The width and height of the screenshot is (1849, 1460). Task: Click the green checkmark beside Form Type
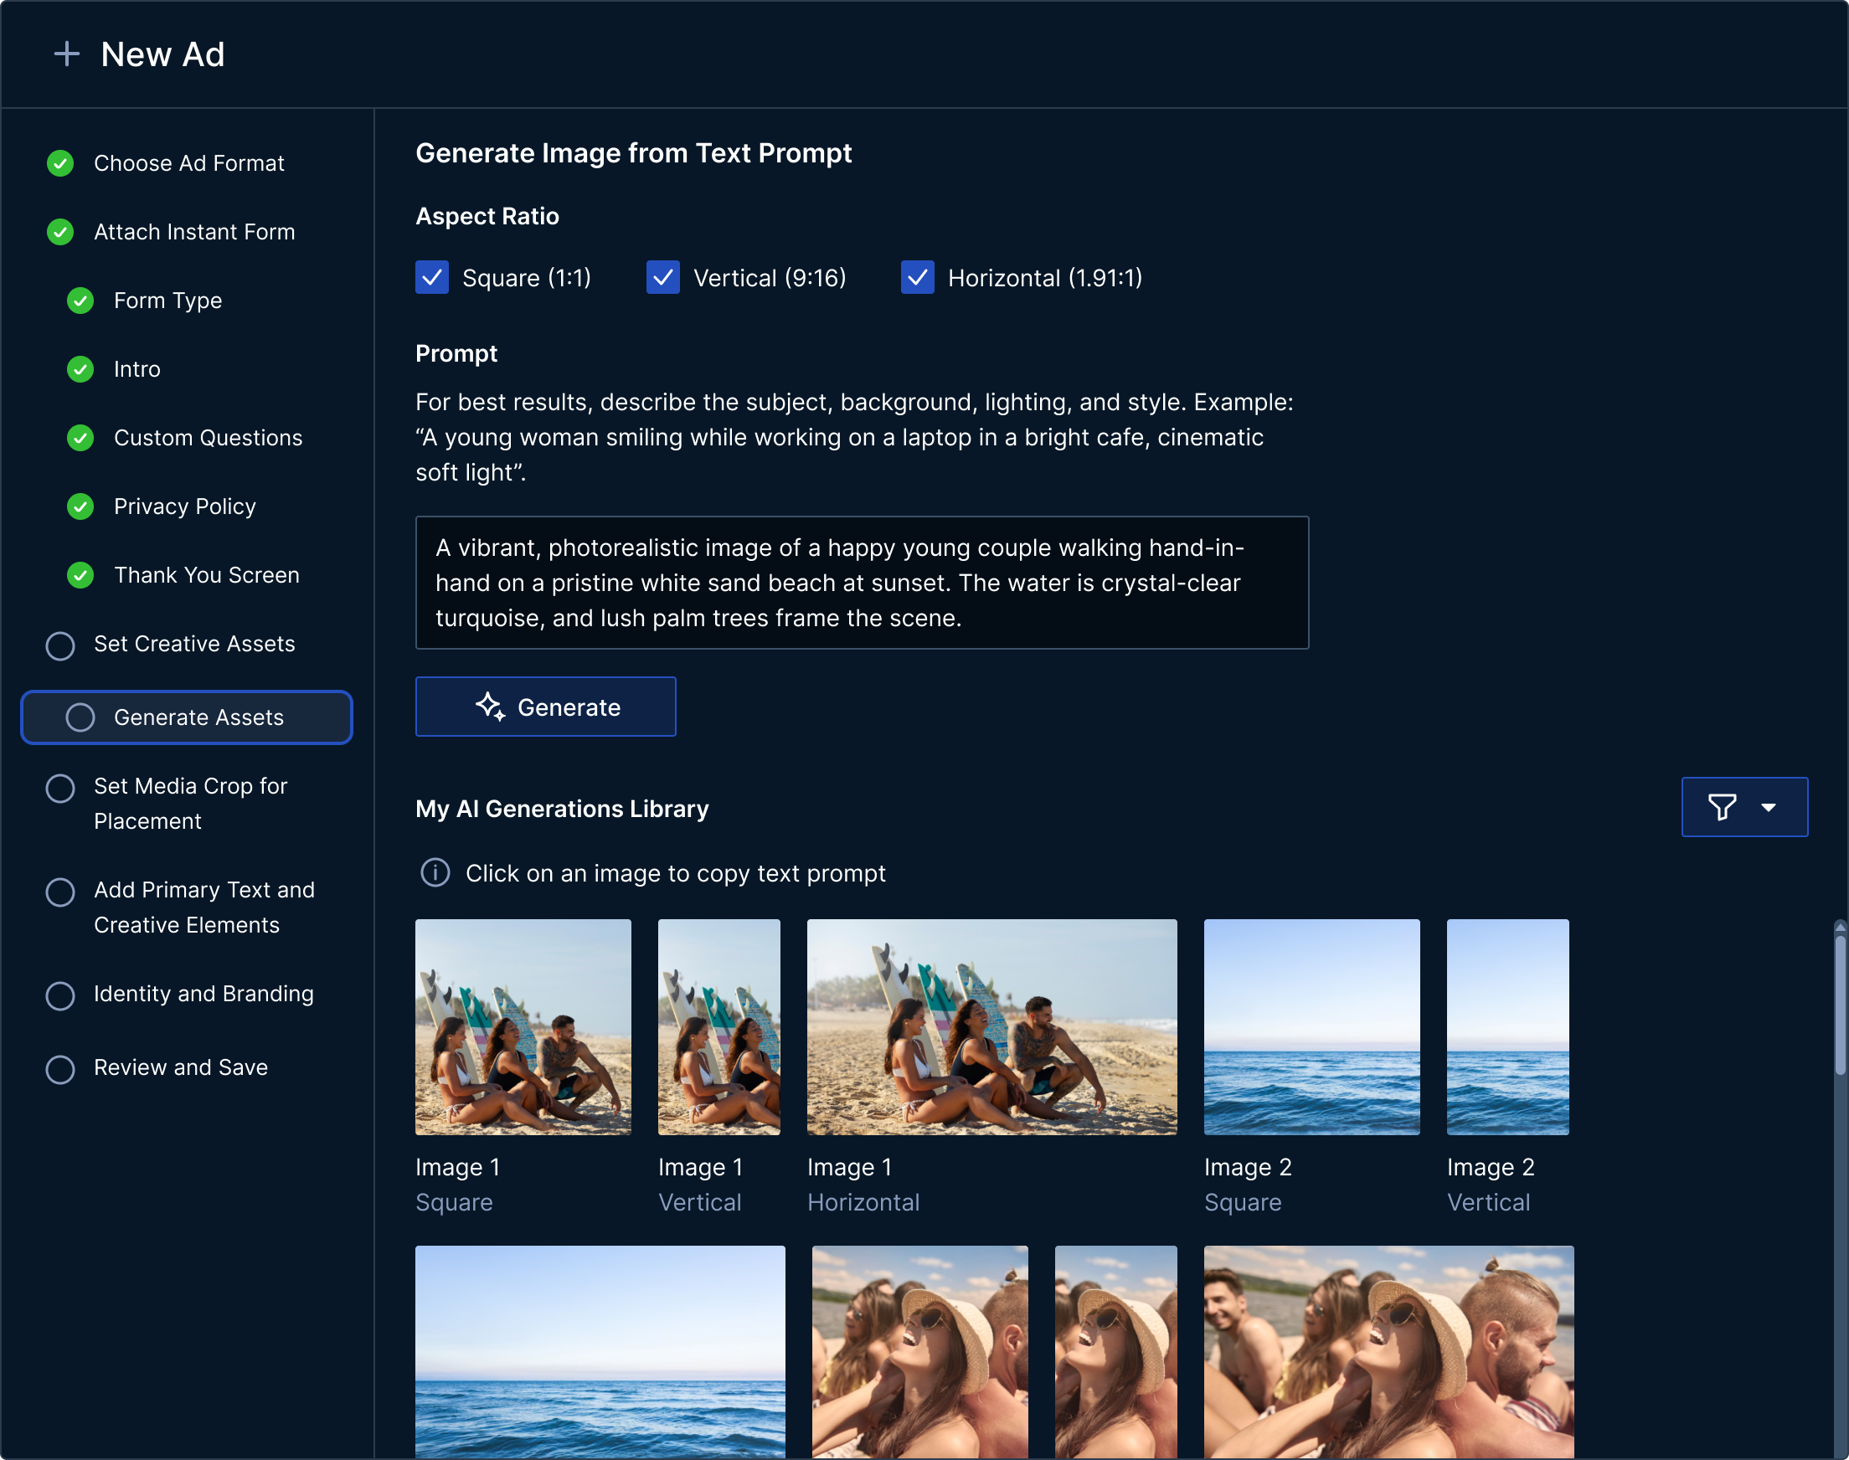[80, 301]
